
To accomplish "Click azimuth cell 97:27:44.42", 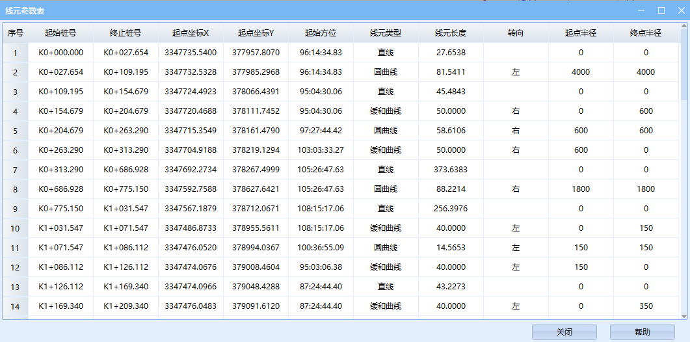I will (x=321, y=131).
